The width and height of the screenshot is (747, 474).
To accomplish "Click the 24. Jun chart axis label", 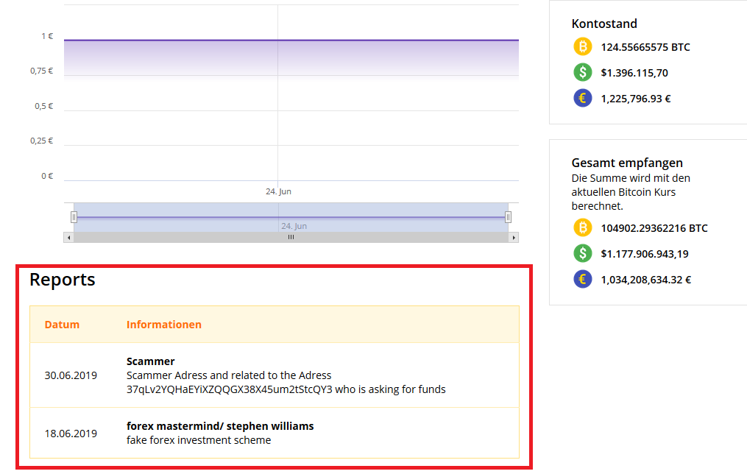I will point(278,191).
